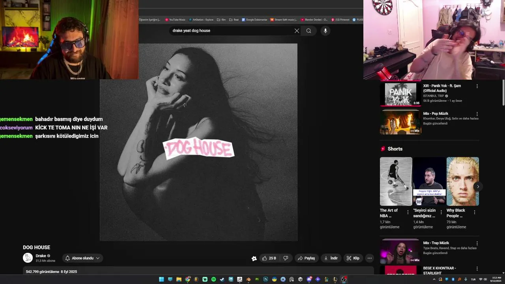Open Mix - Trap Müzik playlist title
505x284 pixels.
pyautogui.click(x=436, y=243)
